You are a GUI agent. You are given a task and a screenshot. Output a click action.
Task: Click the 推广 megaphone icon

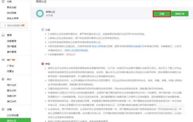point(3,60)
